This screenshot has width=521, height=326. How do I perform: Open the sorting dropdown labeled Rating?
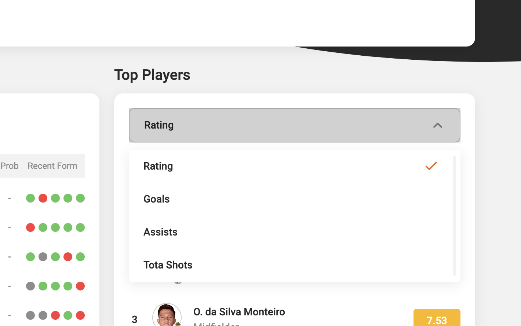[294, 125]
